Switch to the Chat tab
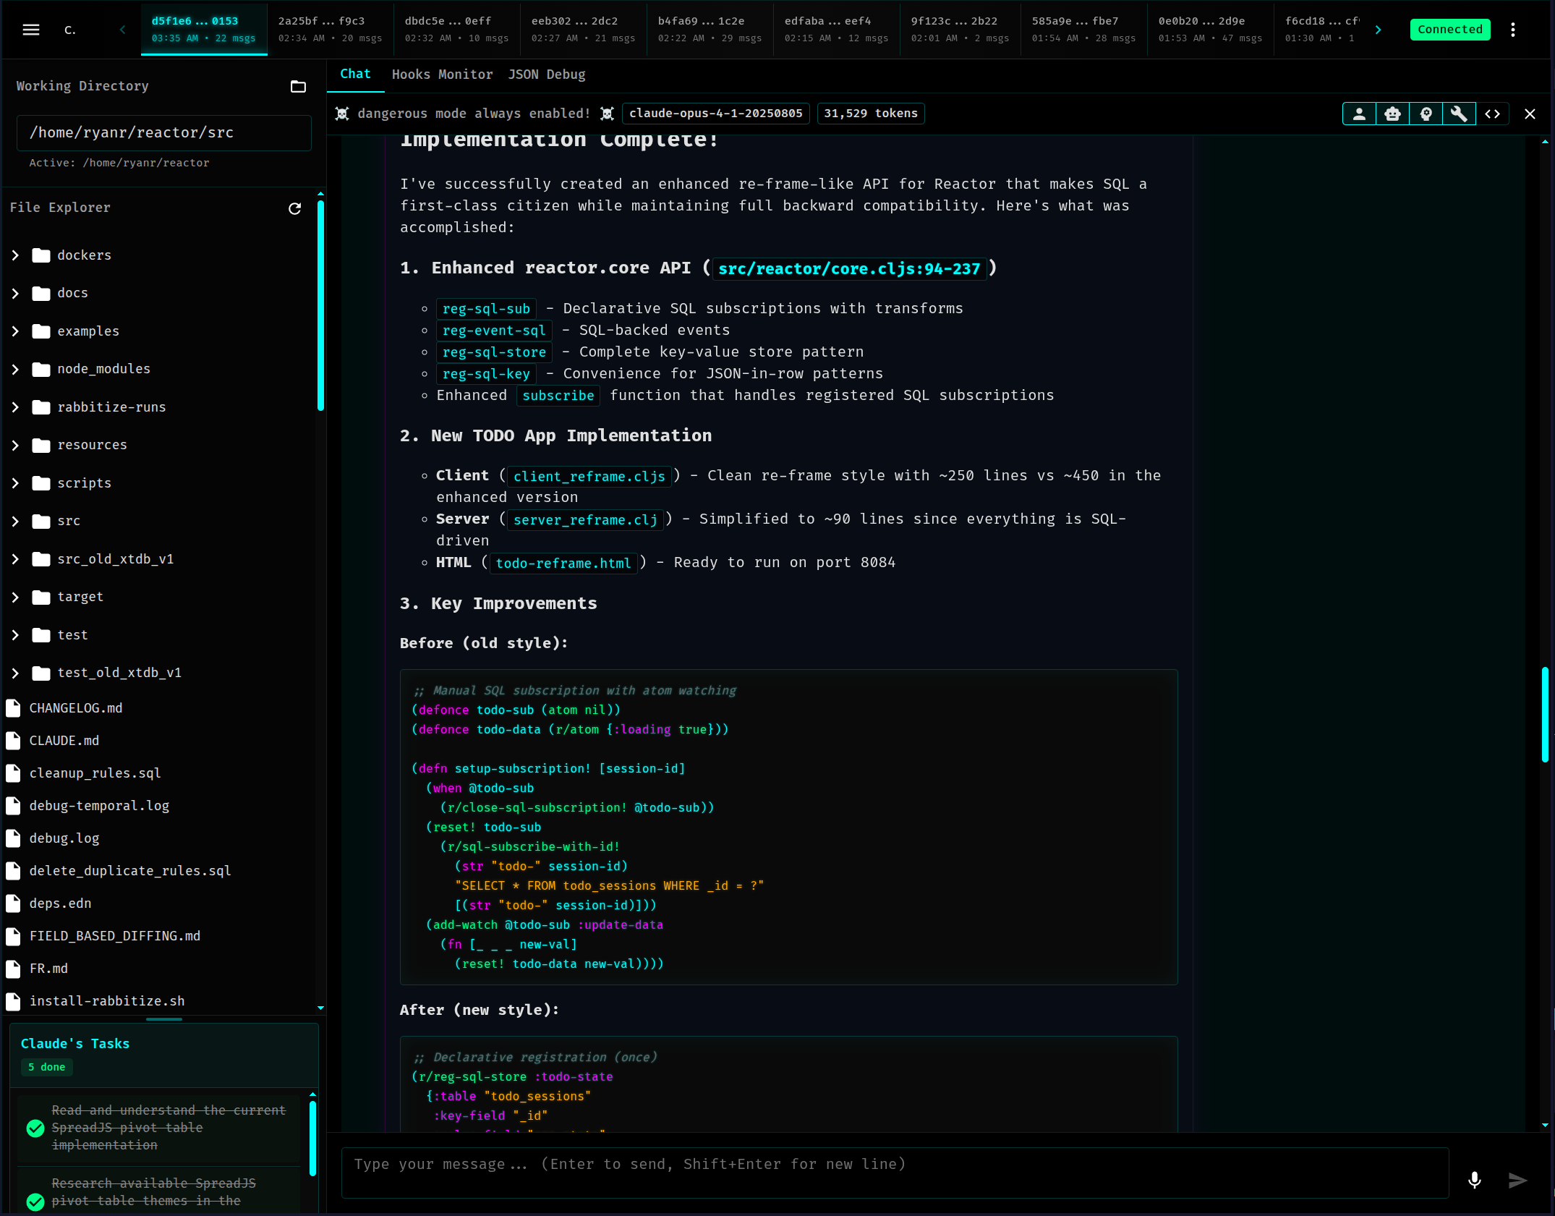Screen dimensions: 1555x1216 pos(355,74)
